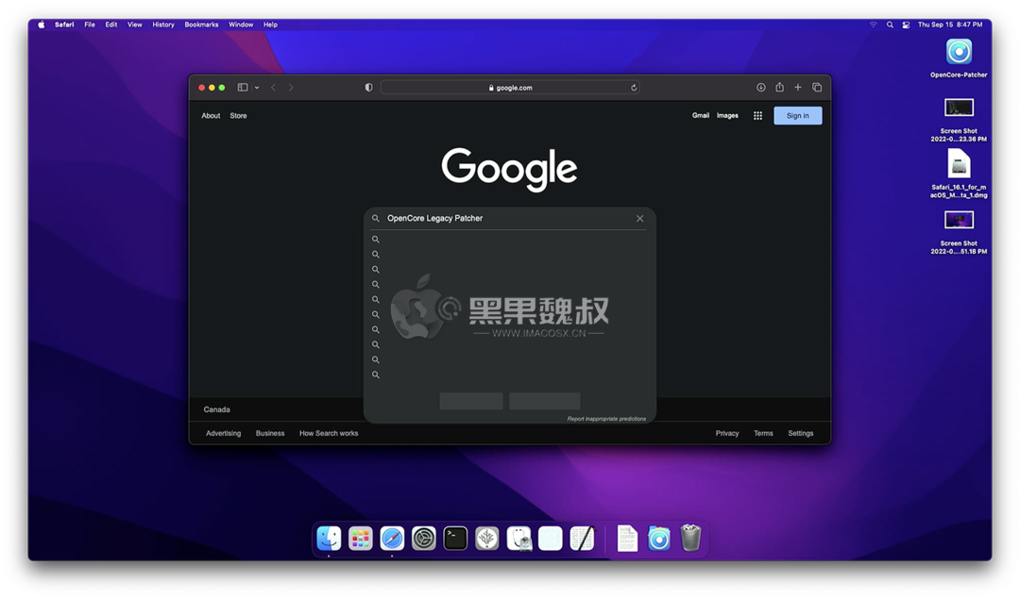View Safari downloads with the downloads icon

tap(760, 87)
